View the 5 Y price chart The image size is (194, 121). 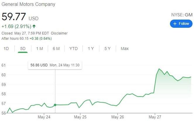click(108, 49)
